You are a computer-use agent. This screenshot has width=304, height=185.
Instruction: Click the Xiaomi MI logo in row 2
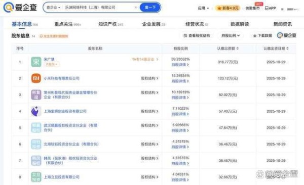pyautogui.click(x=36, y=78)
